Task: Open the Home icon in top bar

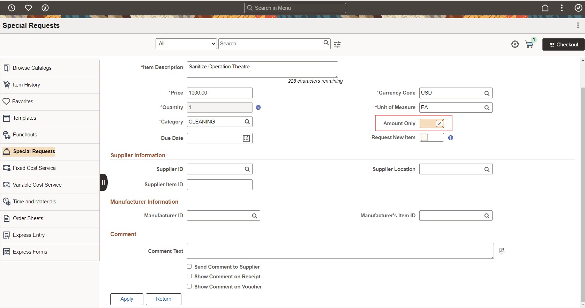Action: click(x=545, y=8)
